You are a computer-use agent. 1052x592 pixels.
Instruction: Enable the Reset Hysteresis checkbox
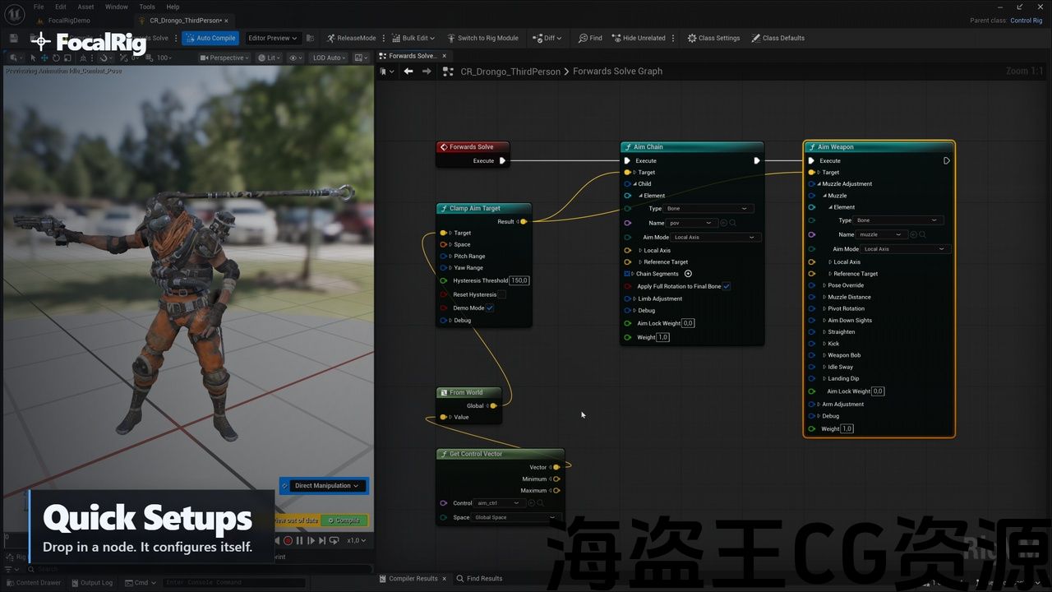[501, 294]
